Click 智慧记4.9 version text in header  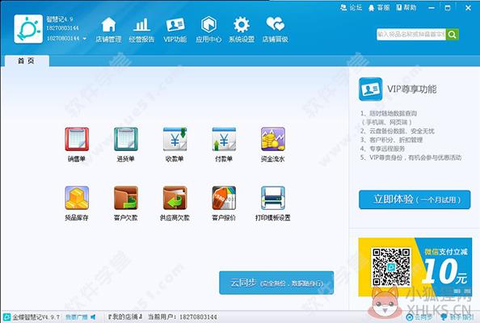pyautogui.click(x=60, y=19)
